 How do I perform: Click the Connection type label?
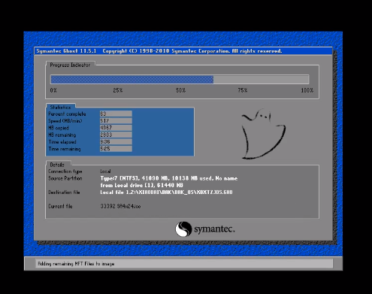point(65,171)
